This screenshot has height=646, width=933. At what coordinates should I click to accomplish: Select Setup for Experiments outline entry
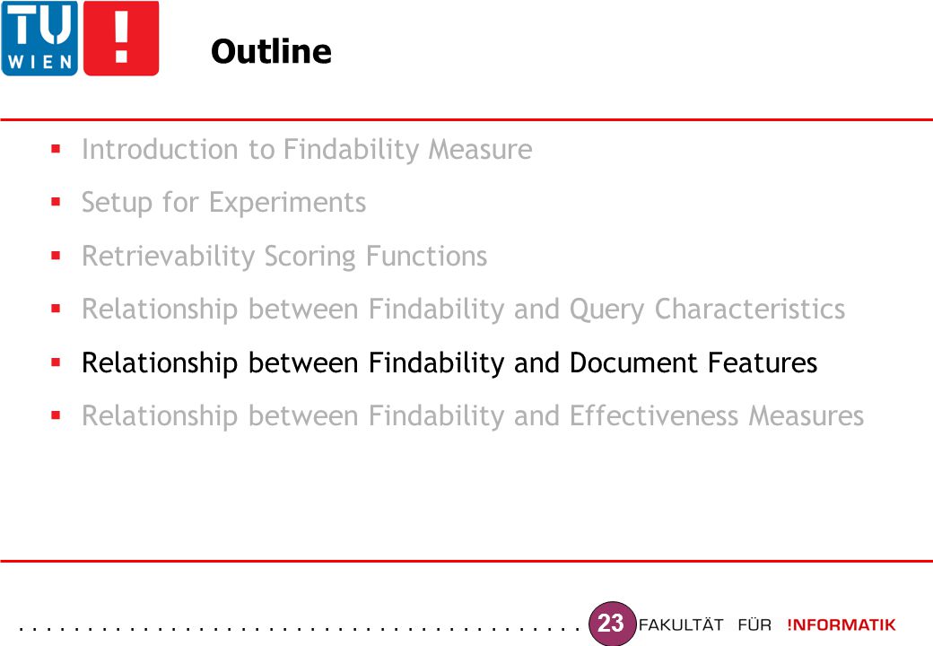[x=223, y=203]
